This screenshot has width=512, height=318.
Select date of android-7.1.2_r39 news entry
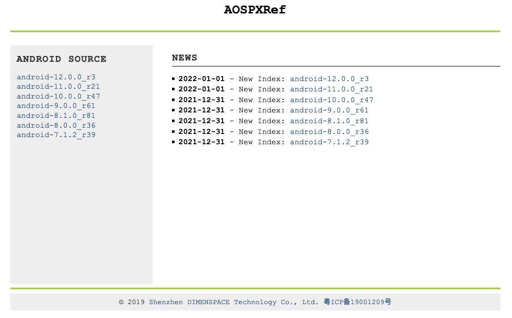[202, 142]
